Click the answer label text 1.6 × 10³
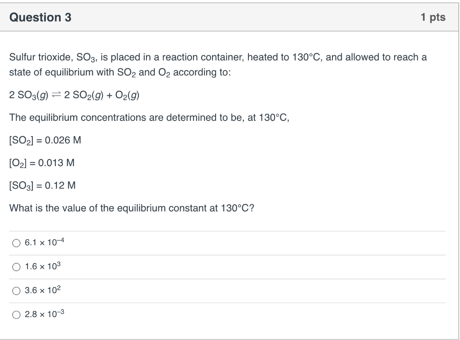 point(43,266)
